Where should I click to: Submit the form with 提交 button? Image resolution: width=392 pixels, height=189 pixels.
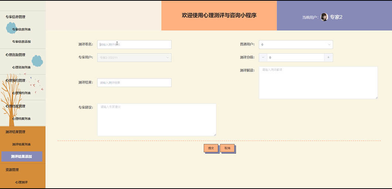(x=211, y=148)
